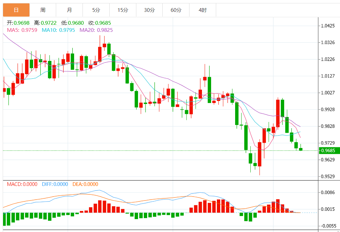Screen dimensions: 340x232
Task: Click the 1.0425 price axis label
Action: click(x=327, y=26)
